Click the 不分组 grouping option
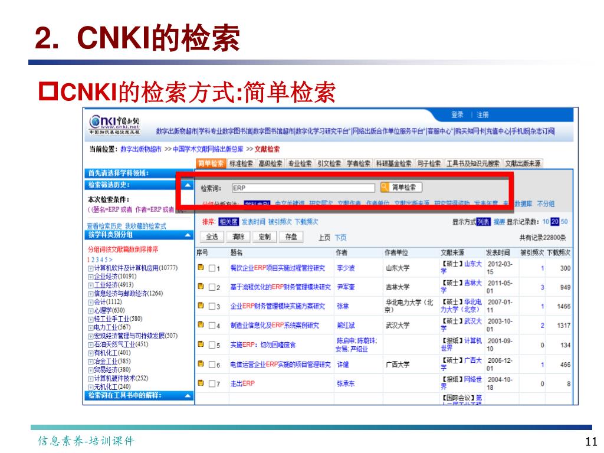 tap(546, 203)
